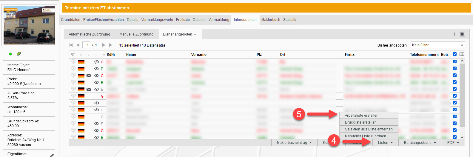Open the Automatische Zuordnung tab

pos(90,34)
